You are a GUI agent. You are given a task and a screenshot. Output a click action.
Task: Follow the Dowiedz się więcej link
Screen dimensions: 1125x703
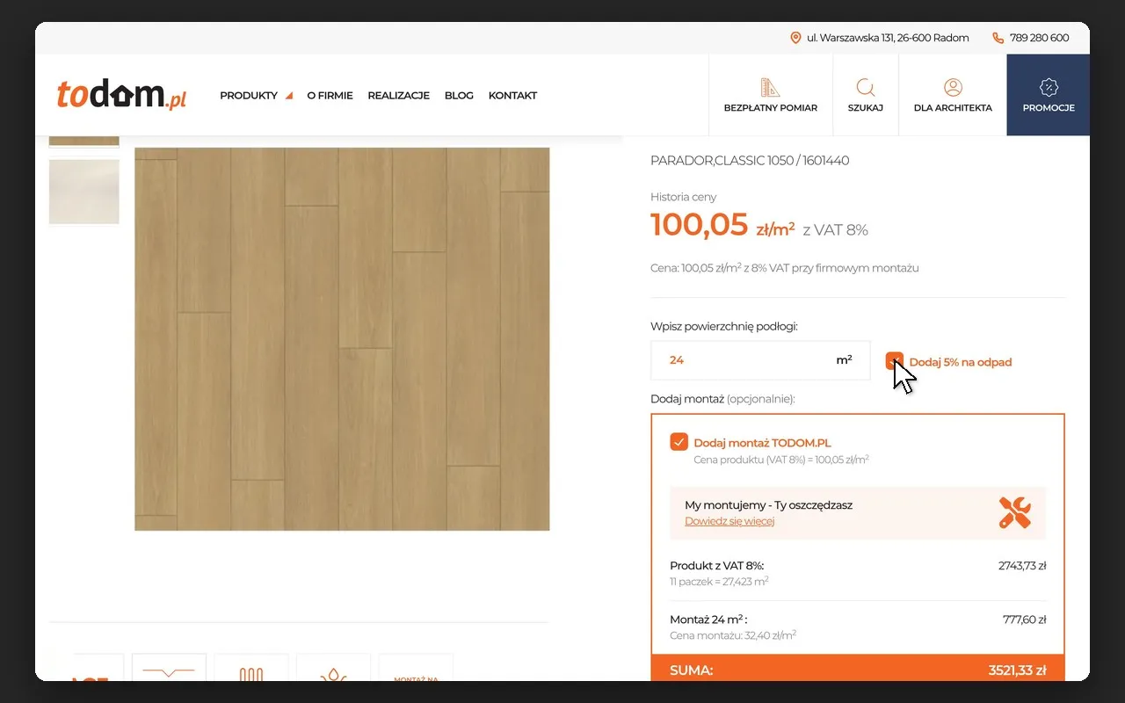[x=729, y=521]
